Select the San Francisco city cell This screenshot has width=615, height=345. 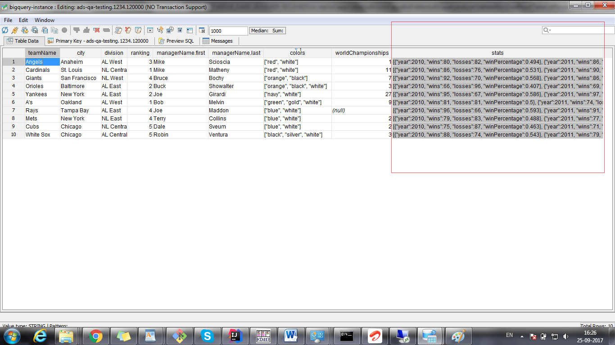pyautogui.click(x=81, y=78)
